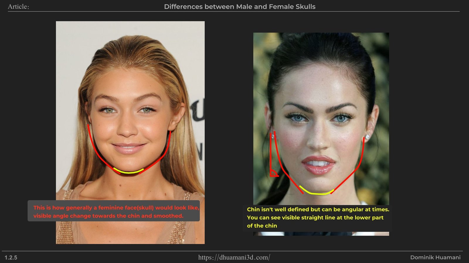Click the yellow caption starting "Chin isn't well defined"

tap(318, 210)
